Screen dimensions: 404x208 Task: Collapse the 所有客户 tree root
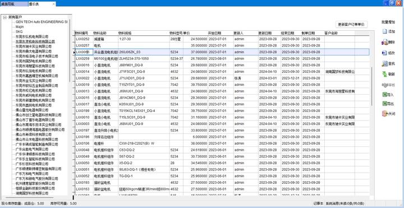(x=4, y=17)
